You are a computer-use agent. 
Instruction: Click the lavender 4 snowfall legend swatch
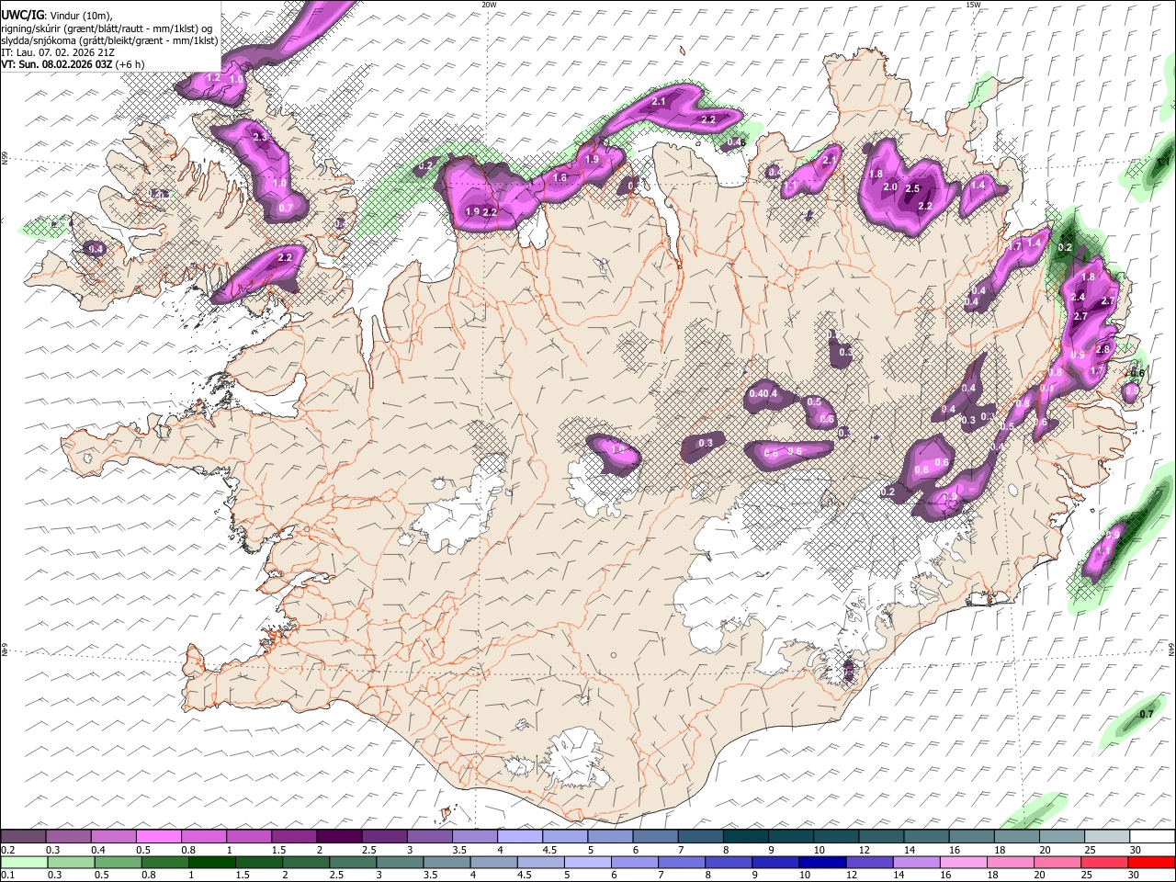click(x=519, y=837)
